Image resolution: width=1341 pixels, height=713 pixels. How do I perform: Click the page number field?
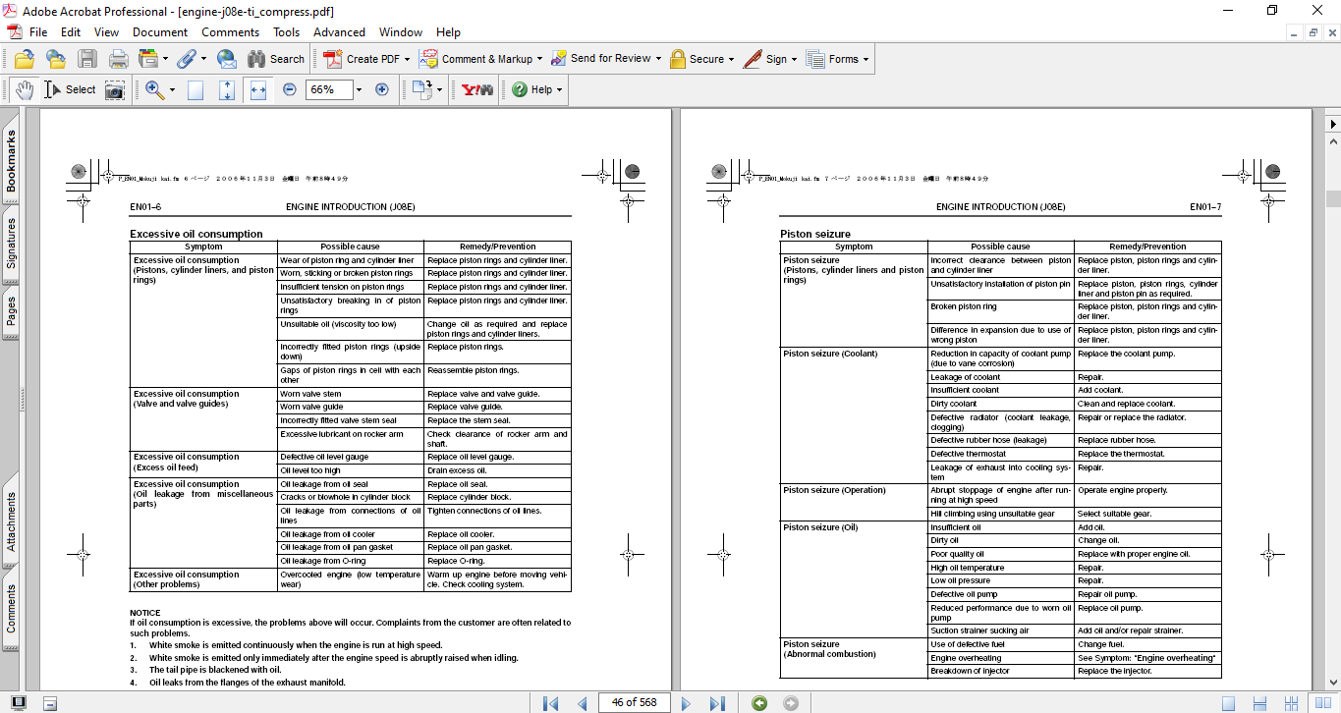click(635, 703)
